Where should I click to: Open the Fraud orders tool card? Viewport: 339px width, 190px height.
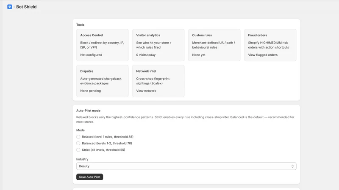(x=270, y=45)
